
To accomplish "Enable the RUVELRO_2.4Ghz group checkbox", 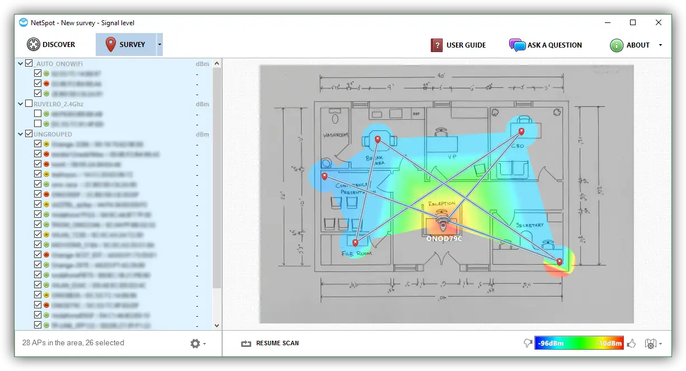I will [29, 104].
